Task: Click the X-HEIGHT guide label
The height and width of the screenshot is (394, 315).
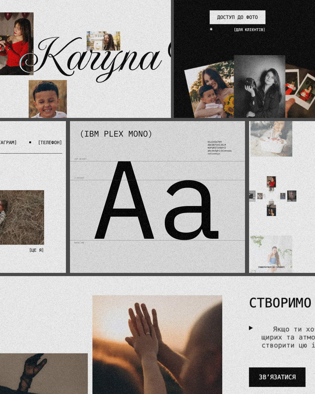Action: [79, 178]
